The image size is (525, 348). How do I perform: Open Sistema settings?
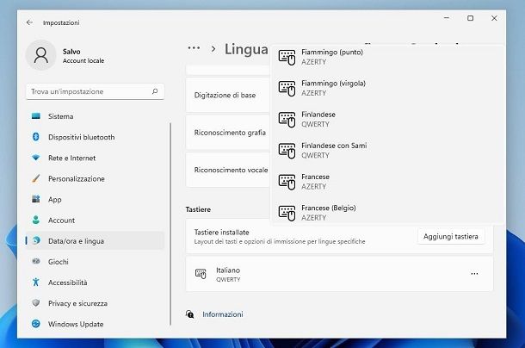(95, 116)
